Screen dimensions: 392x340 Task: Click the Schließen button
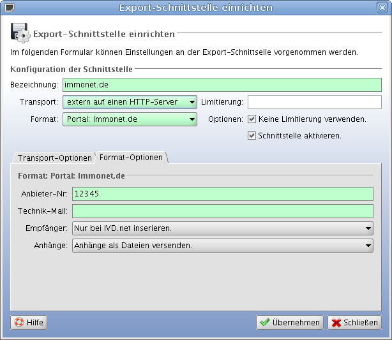[355, 323]
